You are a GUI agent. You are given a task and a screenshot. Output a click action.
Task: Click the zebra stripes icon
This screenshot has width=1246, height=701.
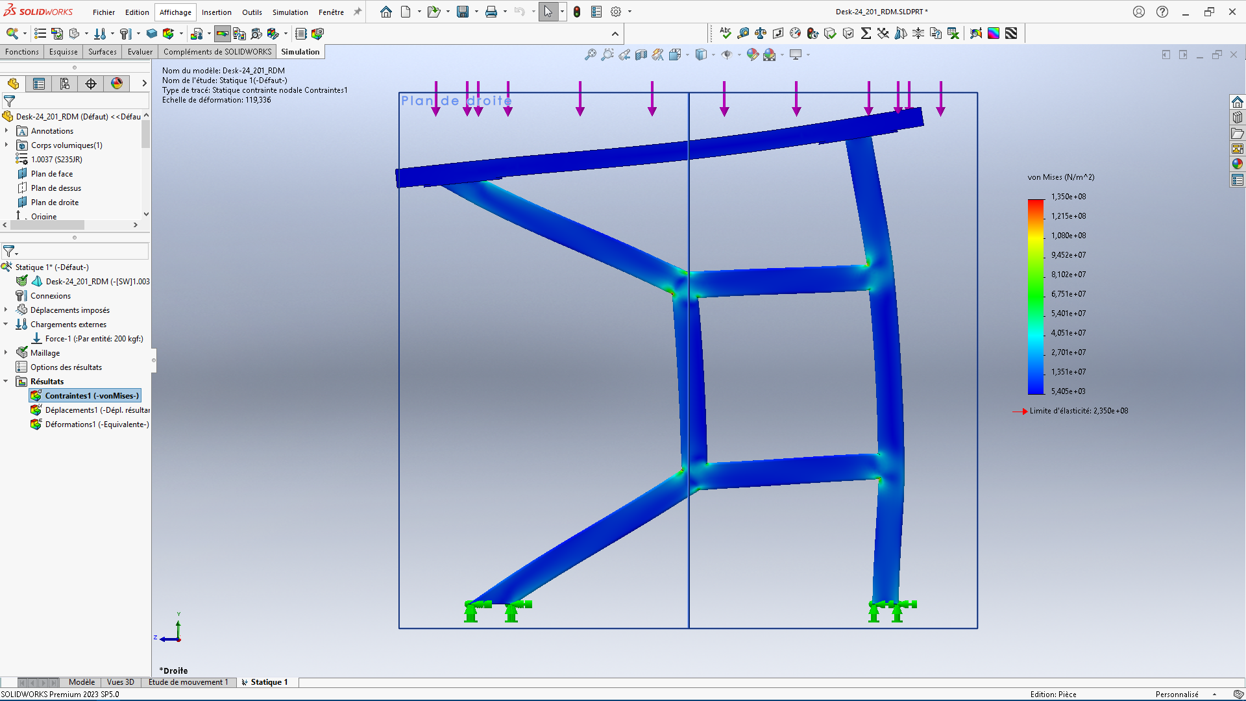pyautogui.click(x=1011, y=33)
